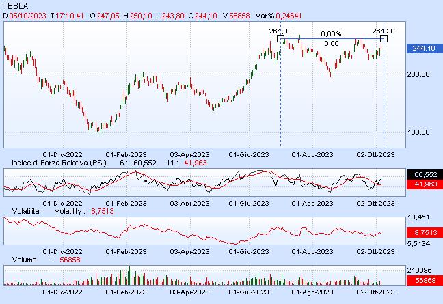This screenshot has width=443, height=304.
Task: Select the horizontal measurement line showing 0,00%
Action: coord(332,39)
